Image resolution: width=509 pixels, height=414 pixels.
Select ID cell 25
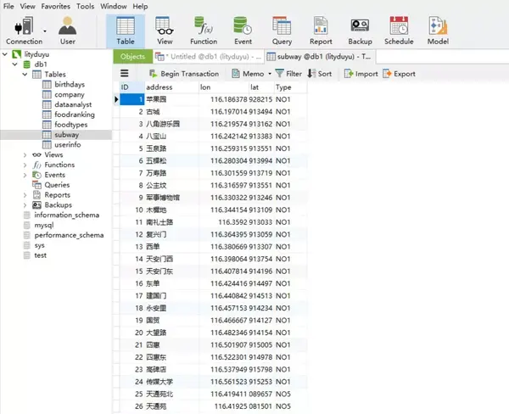click(131, 394)
